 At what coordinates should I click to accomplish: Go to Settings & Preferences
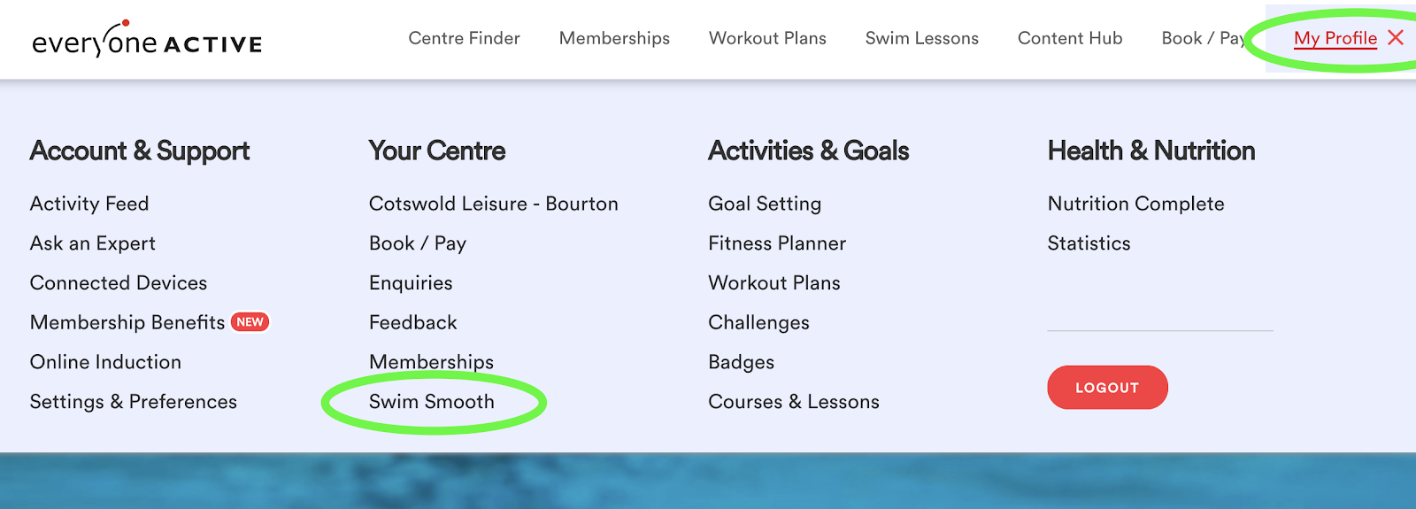click(x=134, y=402)
